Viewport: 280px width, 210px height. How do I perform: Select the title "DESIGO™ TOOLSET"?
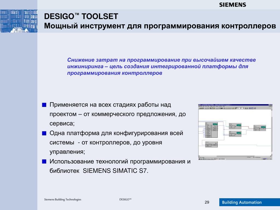[81, 16]
